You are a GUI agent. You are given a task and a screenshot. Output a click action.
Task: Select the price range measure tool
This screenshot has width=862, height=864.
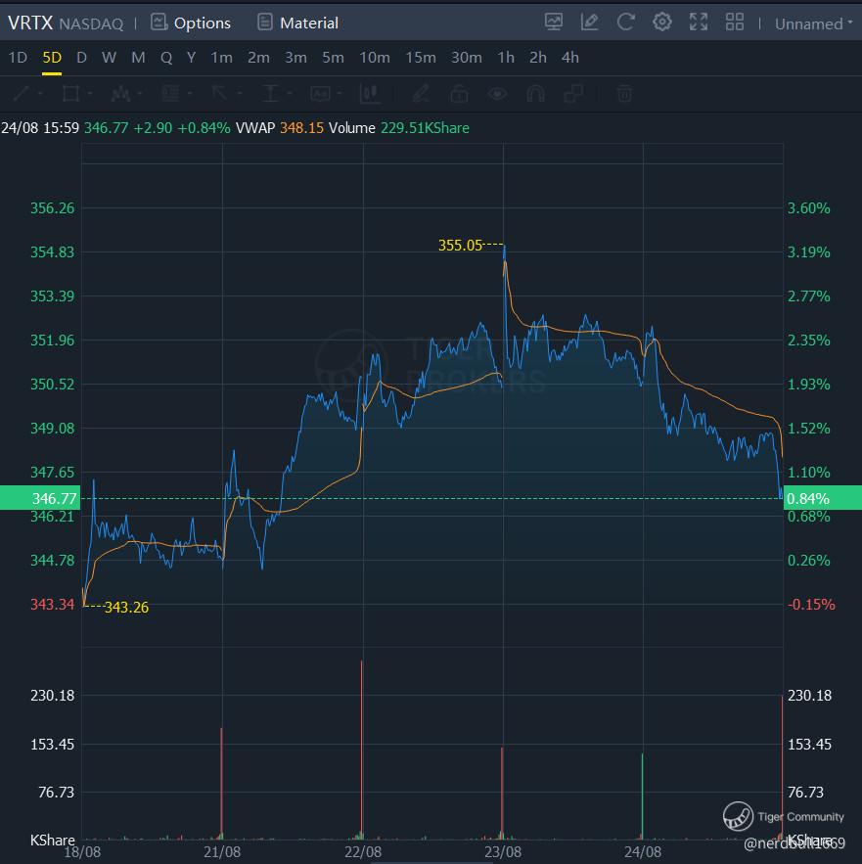pyautogui.click(x=269, y=93)
